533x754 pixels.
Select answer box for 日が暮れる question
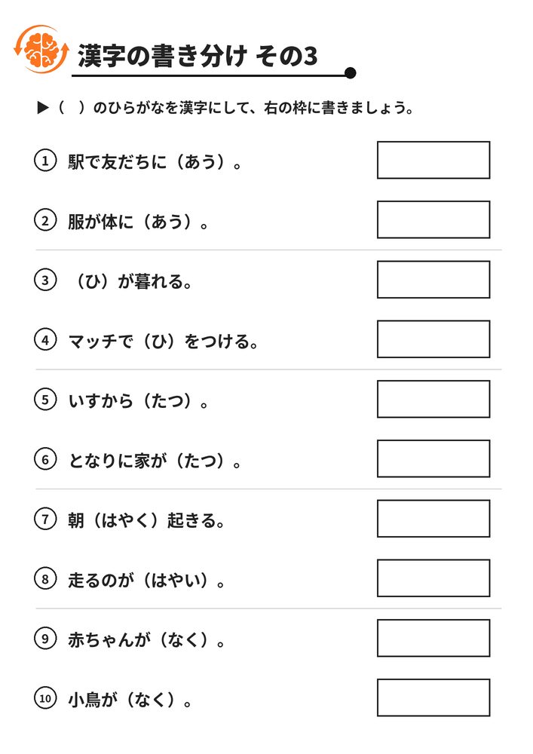pyautogui.click(x=433, y=280)
